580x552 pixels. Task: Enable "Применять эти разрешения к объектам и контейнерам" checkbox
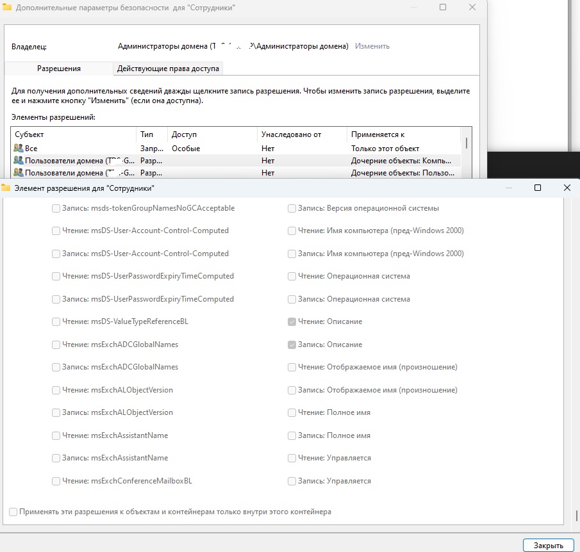[13, 512]
